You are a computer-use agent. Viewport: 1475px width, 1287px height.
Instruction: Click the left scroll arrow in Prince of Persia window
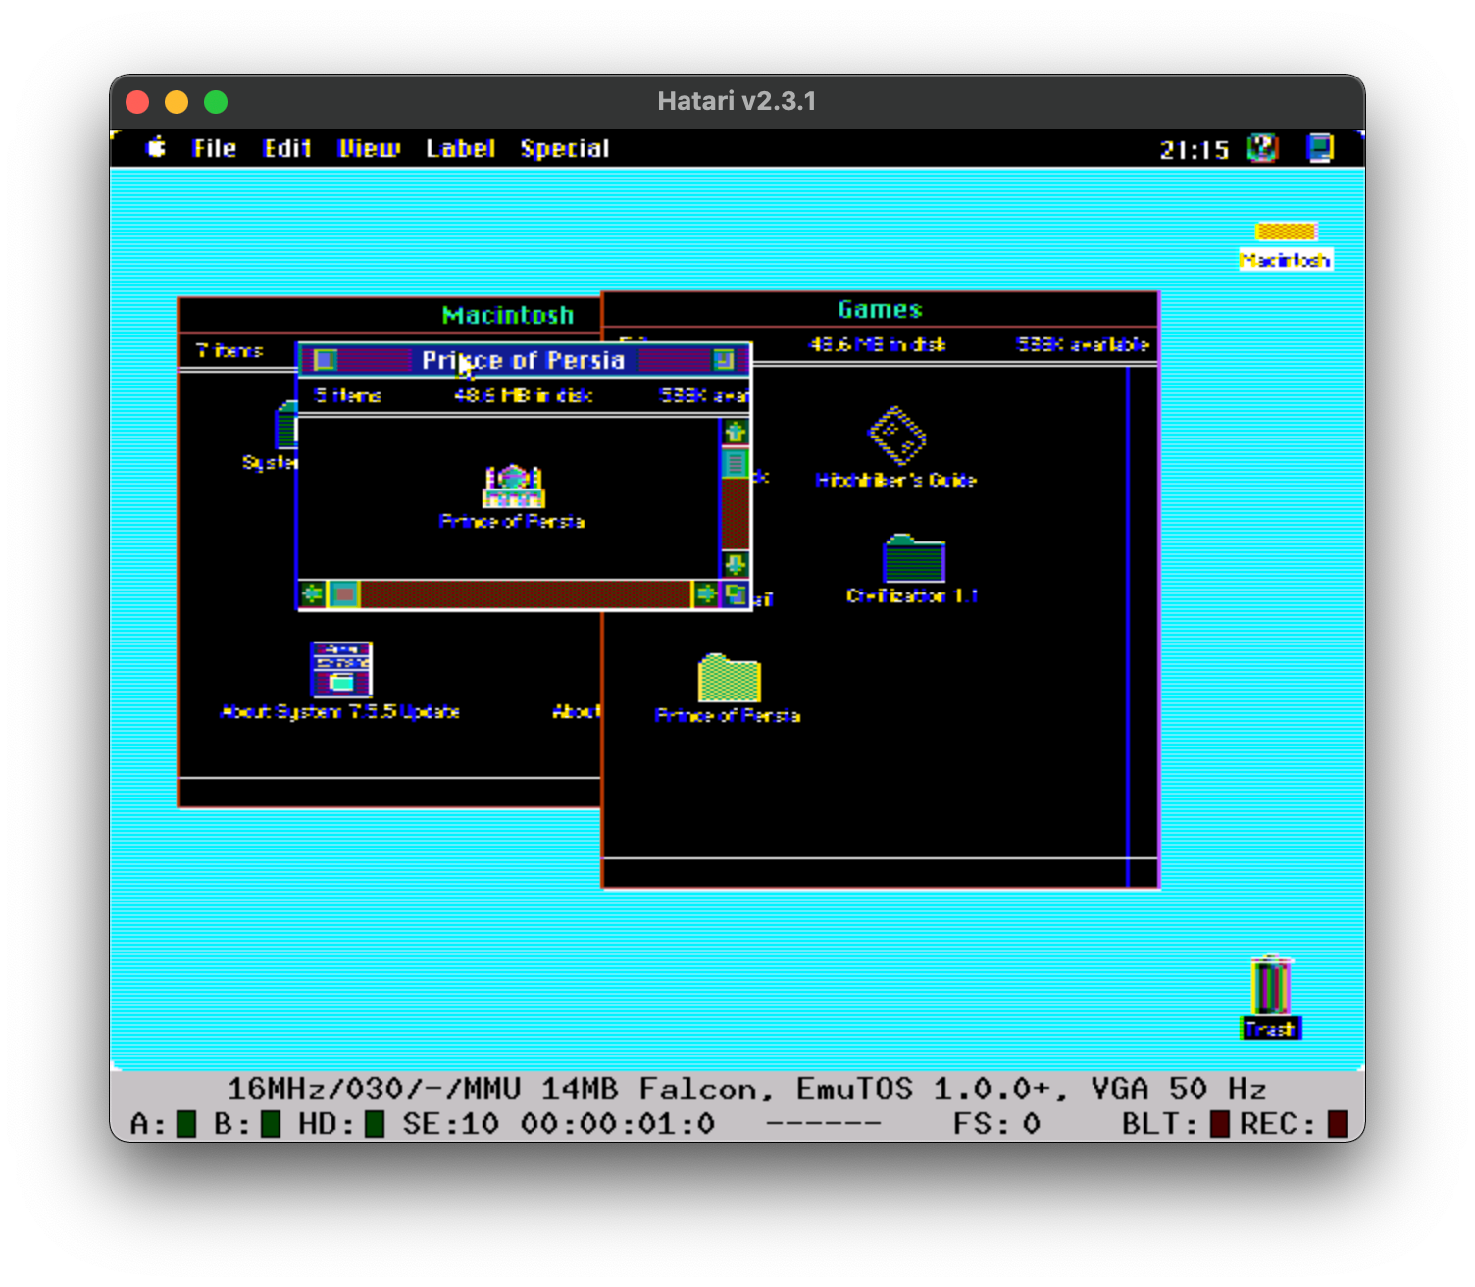[x=312, y=593]
